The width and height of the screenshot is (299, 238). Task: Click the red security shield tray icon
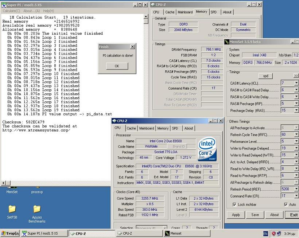[x=273, y=233]
